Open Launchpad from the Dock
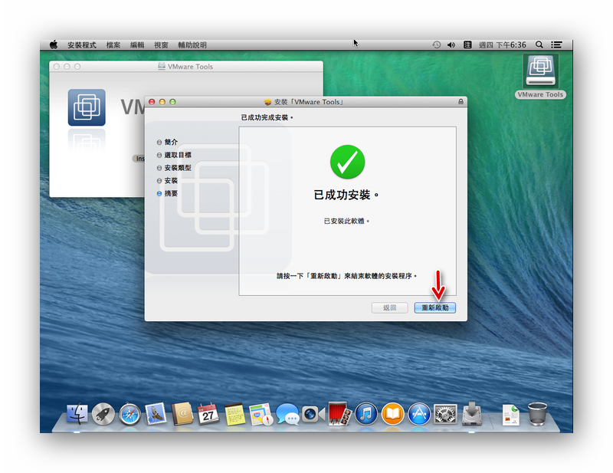The height and width of the screenshot is (473, 613). pyautogui.click(x=103, y=414)
